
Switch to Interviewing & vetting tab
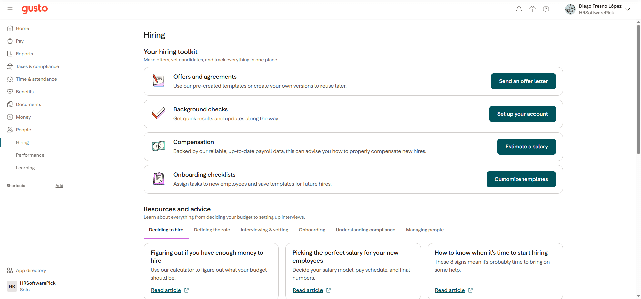[x=264, y=230]
